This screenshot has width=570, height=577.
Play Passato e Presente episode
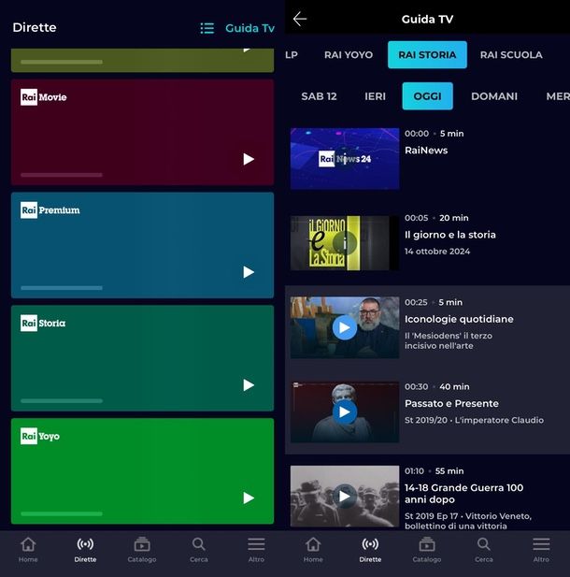click(x=345, y=411)
